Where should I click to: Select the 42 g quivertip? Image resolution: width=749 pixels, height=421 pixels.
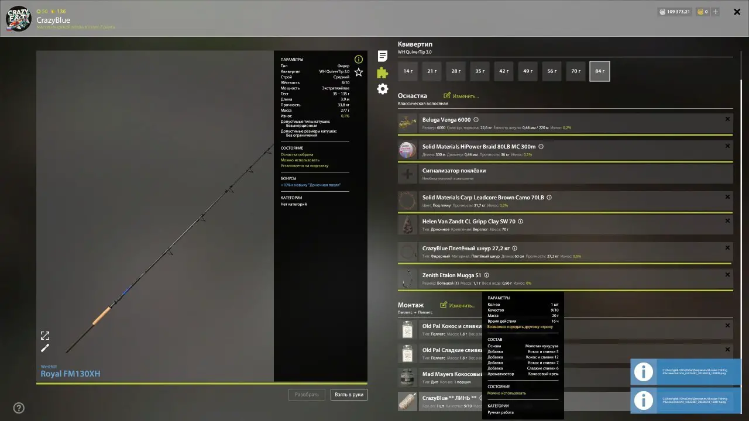(x=504, y=71)
